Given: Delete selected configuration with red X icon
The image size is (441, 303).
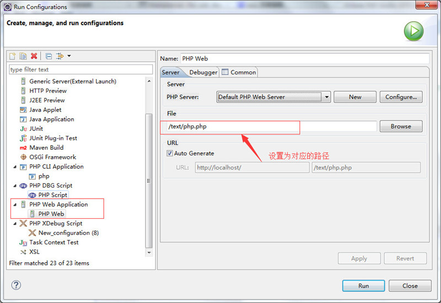Looking at the screenshot, I should pos(34,56).
